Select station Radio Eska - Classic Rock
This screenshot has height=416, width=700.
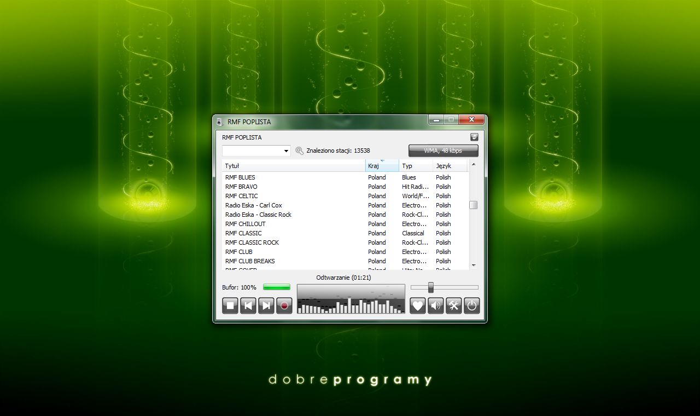[258, 215]
